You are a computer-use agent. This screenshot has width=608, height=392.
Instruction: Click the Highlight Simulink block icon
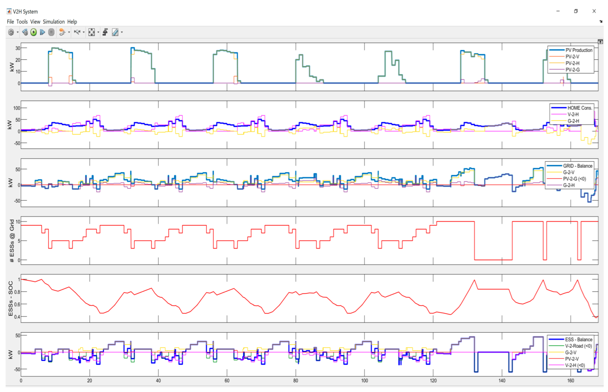[x=62, y=32]
